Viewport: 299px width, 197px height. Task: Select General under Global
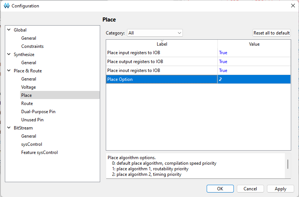pyautogui.click(x=29, y=38)
